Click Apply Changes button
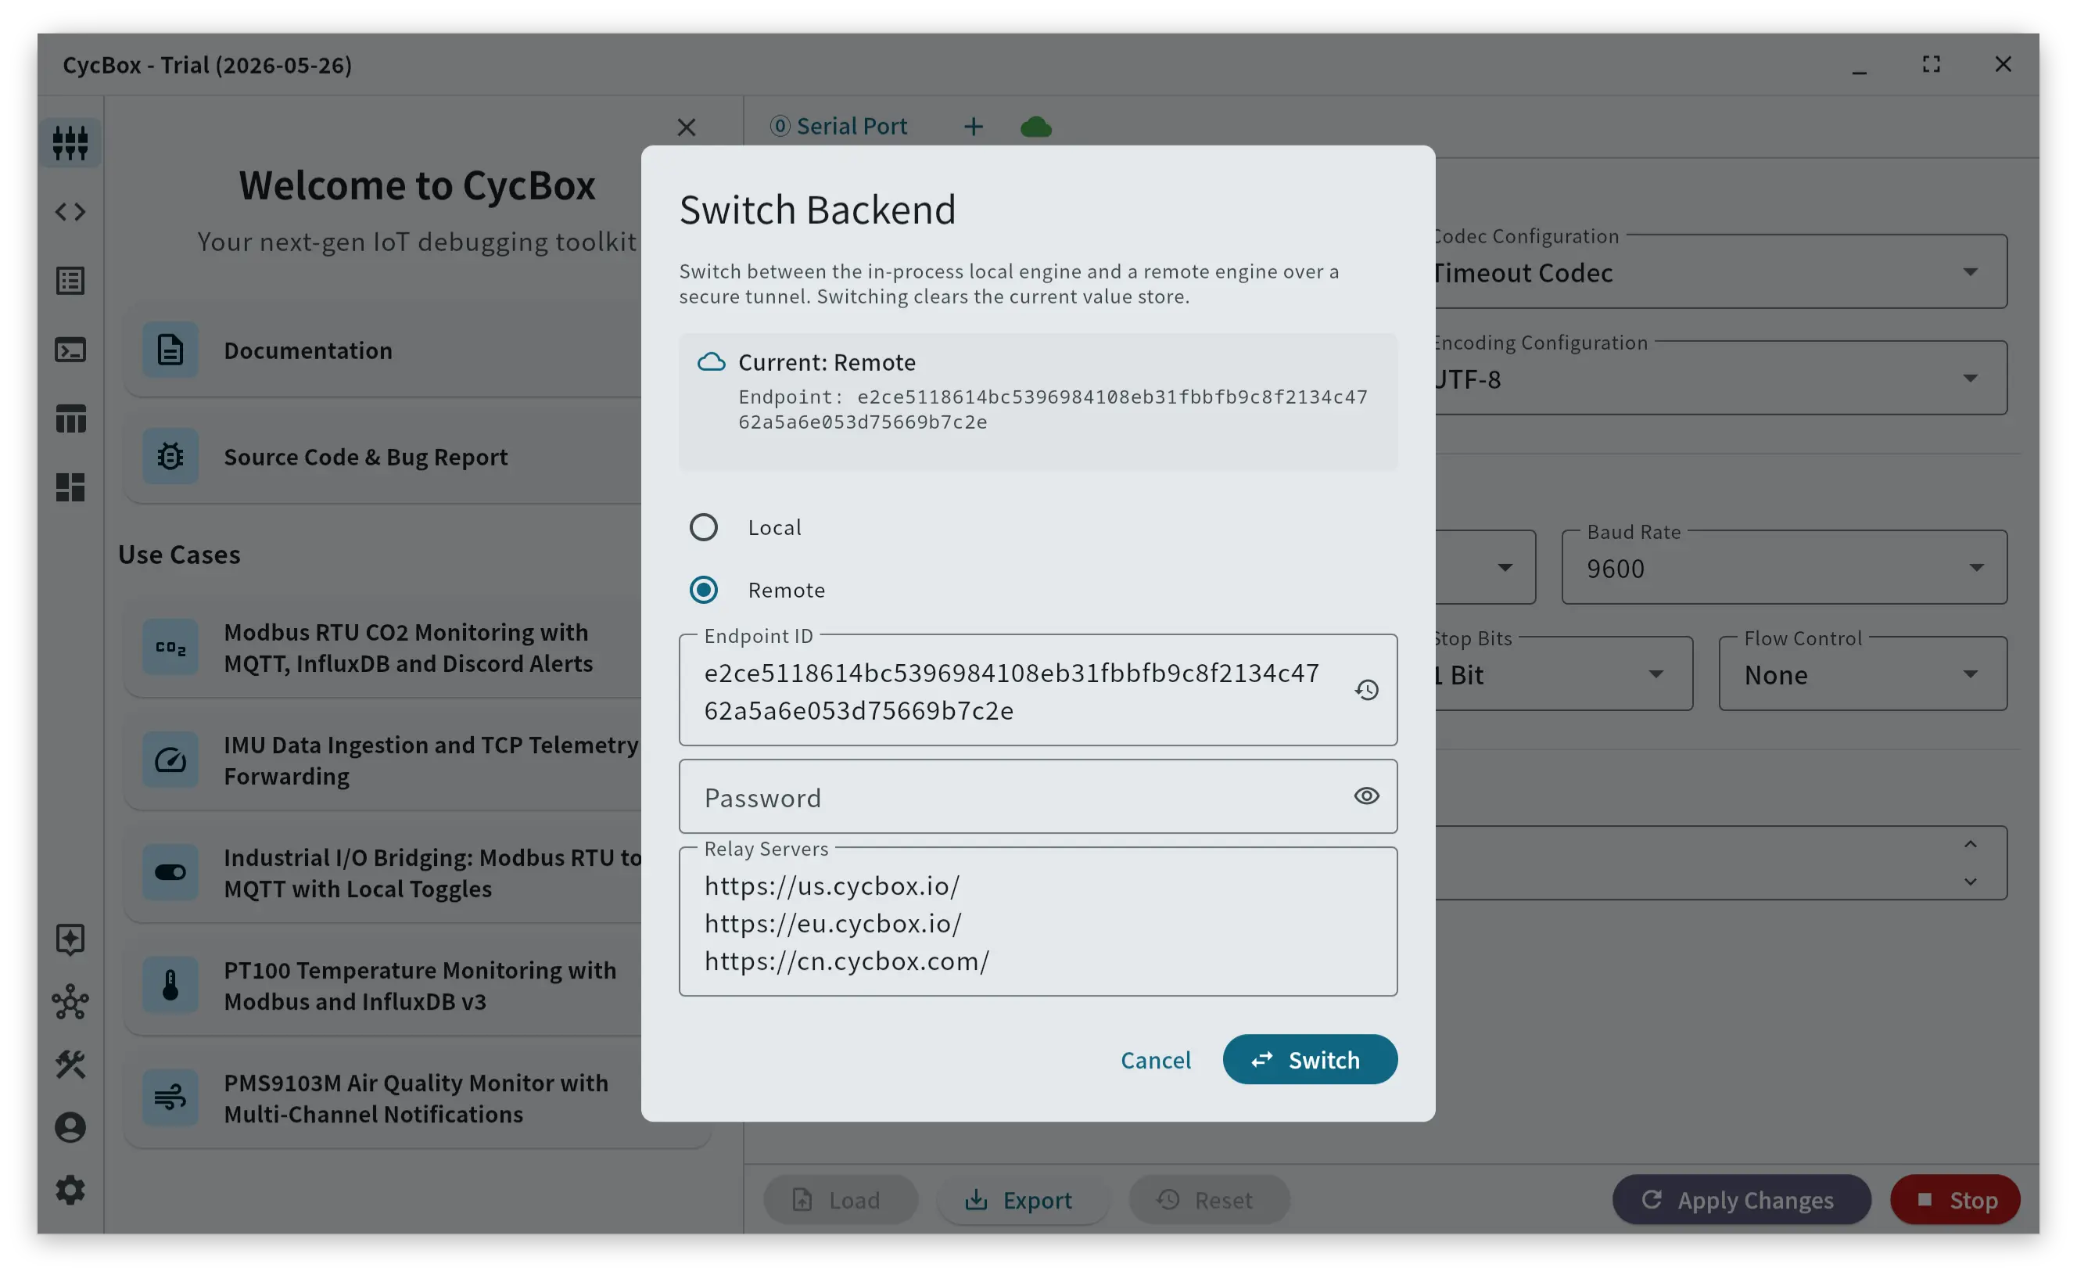 tap(1742, 1200)
